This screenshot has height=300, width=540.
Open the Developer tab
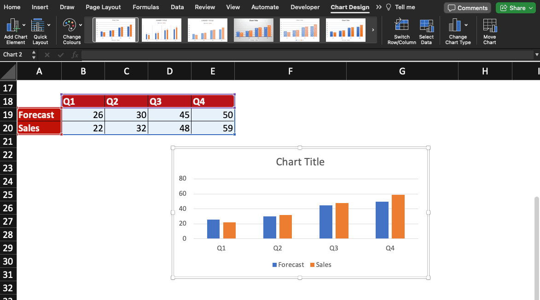(x=305, y=7)
